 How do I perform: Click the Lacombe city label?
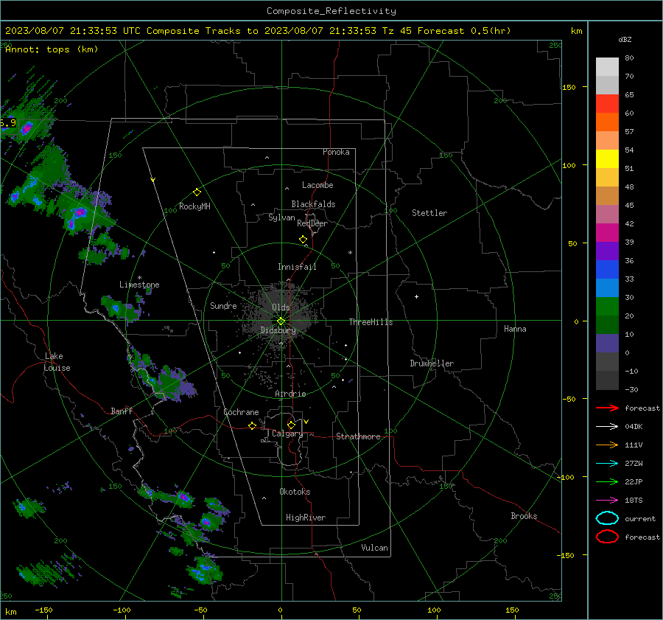click(318, 185)
